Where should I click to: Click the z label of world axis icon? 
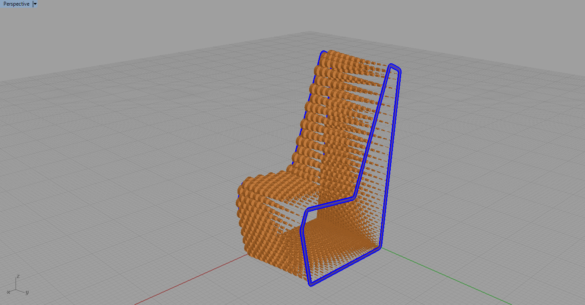click(17, 276)
